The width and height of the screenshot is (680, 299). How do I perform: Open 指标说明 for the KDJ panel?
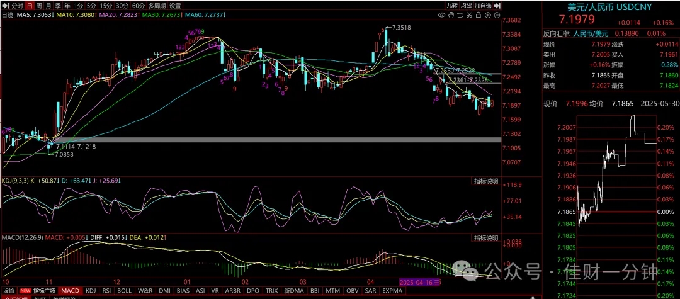(485, 181)
